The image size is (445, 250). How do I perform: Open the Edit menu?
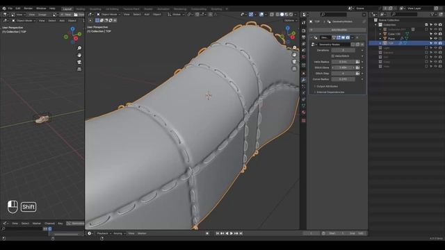click(x=18, y=8)
